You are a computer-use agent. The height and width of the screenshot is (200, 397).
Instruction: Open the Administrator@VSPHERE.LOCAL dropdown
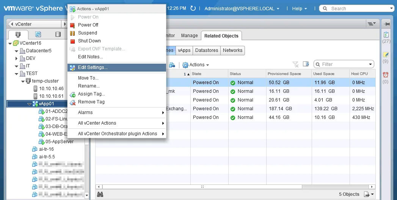(242, 8)
